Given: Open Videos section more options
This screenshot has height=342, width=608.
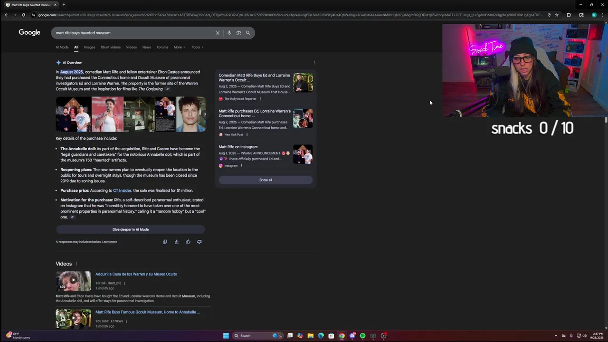Looking at the screenshot, I should 76,264.
